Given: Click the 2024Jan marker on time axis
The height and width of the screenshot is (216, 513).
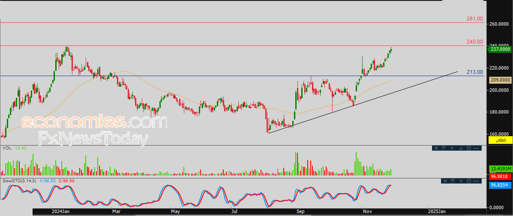Looking at the screenshot, I should pyautogui.click(x=60, y=211).
